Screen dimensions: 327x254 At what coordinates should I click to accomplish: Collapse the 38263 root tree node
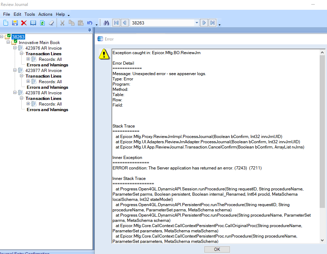click(x=2, y=36)
